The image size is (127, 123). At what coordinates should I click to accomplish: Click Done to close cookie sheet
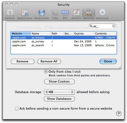[108, 61]
